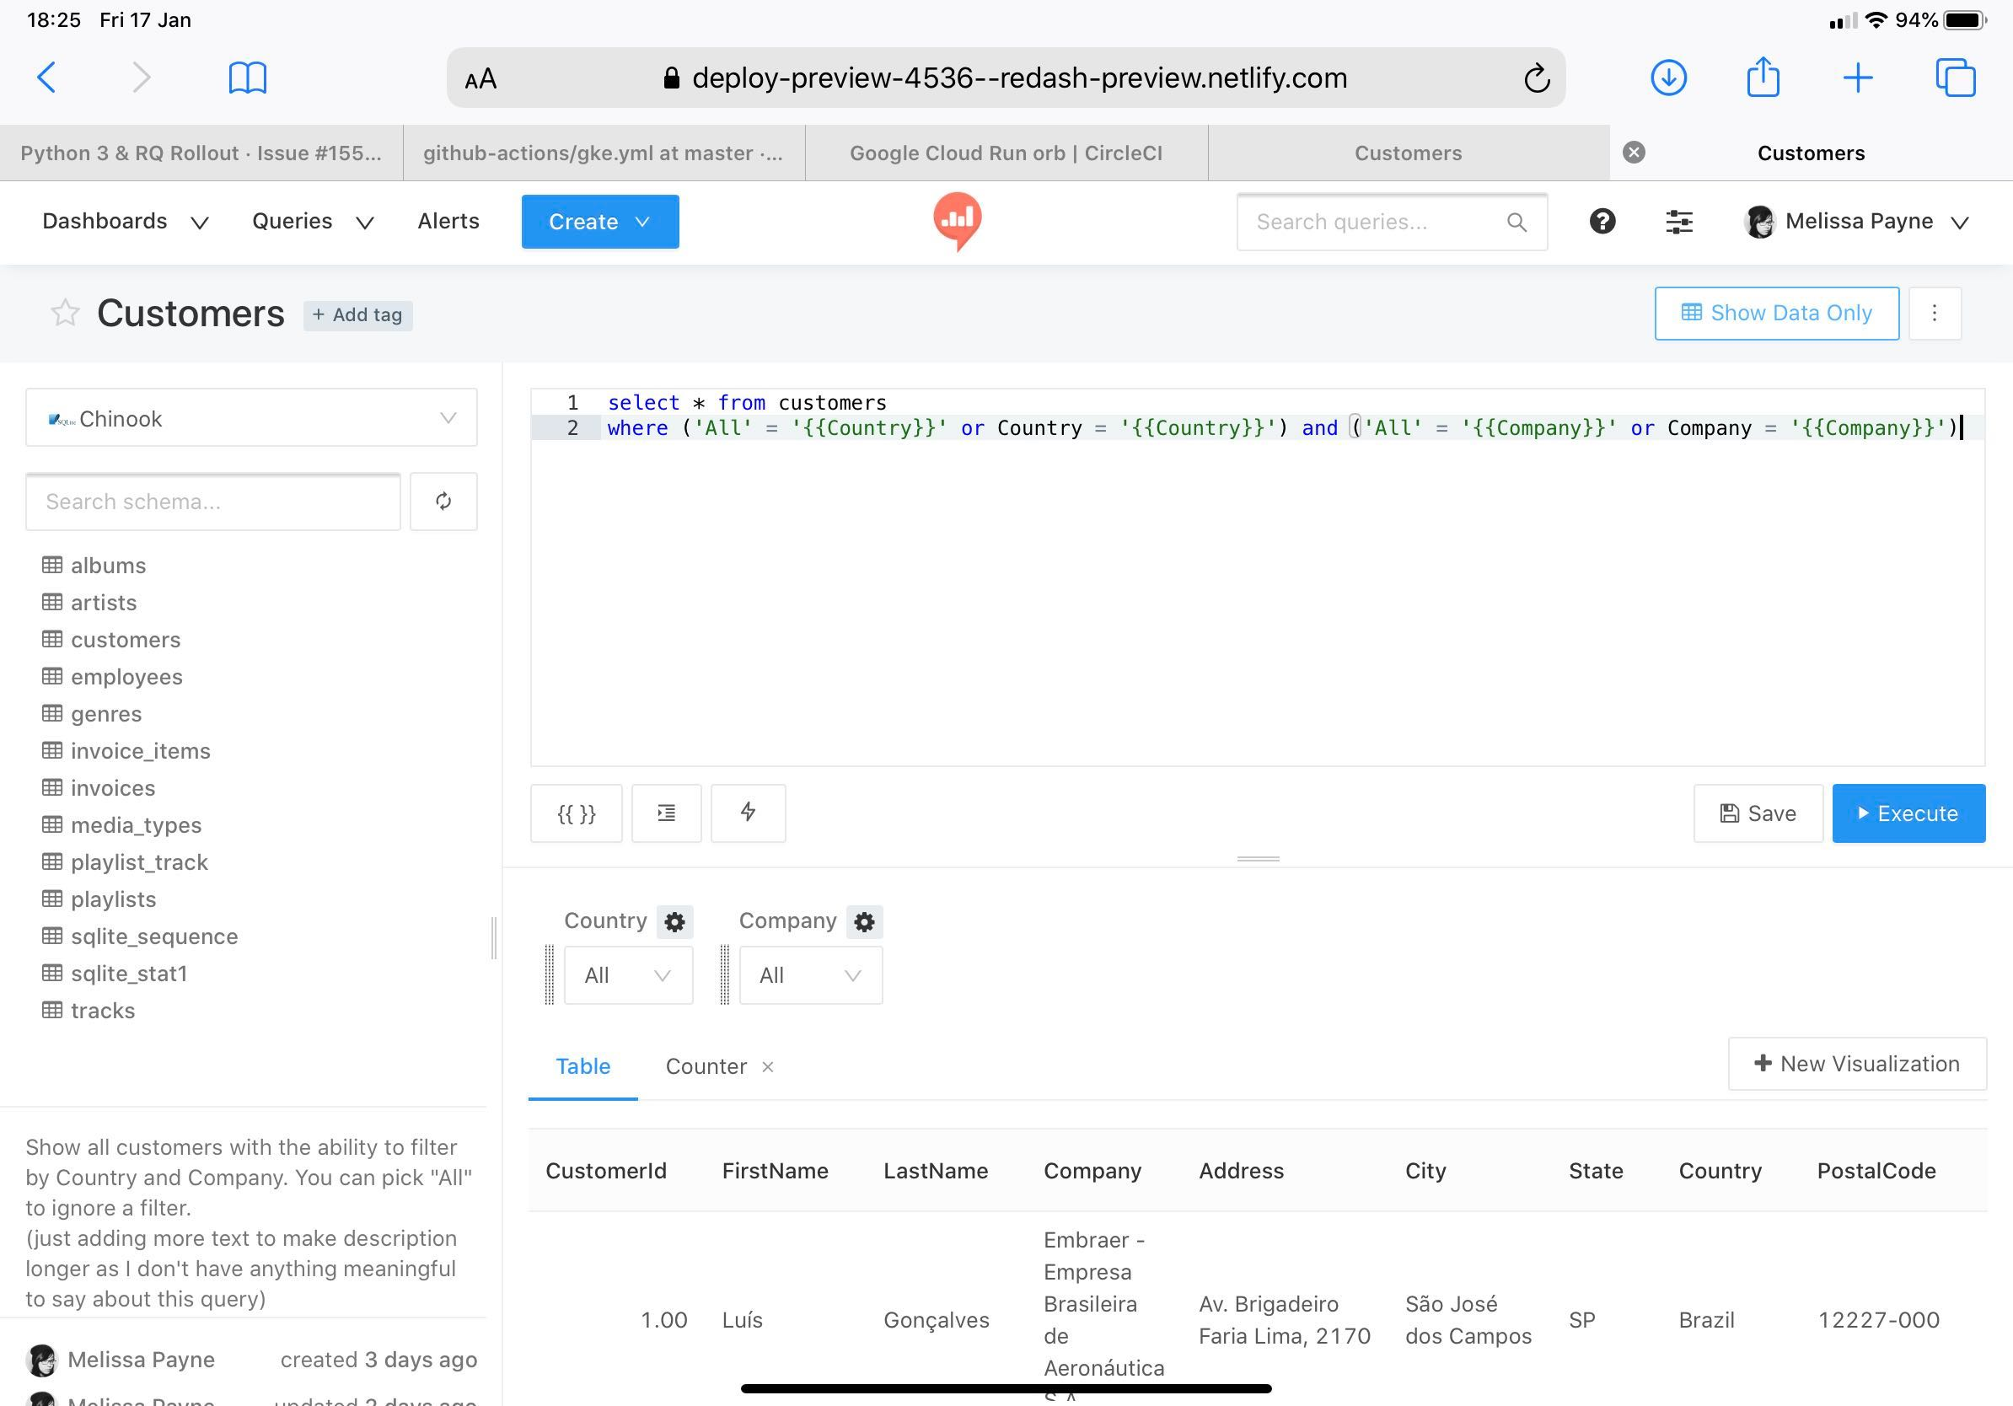Open the settings sliders icon in navbar
This screenshot has height=1406, width=2013.
click(1679, 222)
